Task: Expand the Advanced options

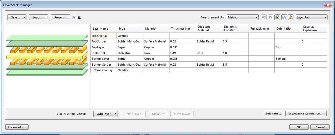Action: [17, 127]
